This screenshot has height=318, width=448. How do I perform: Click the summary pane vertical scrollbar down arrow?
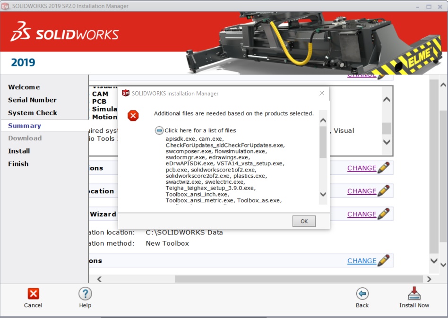[x=434, y=260]
